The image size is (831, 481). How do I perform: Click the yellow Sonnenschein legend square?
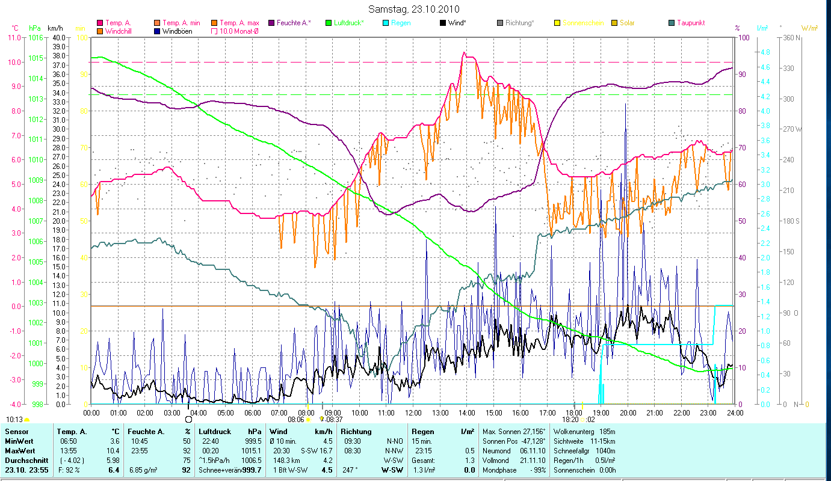[x=557, y=23]
